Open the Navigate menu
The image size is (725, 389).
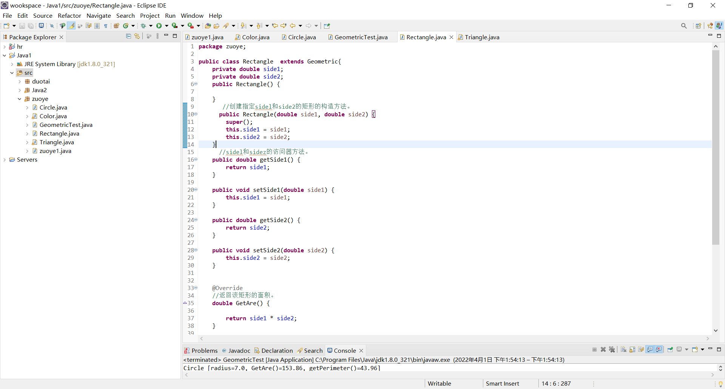click(99, 15)
